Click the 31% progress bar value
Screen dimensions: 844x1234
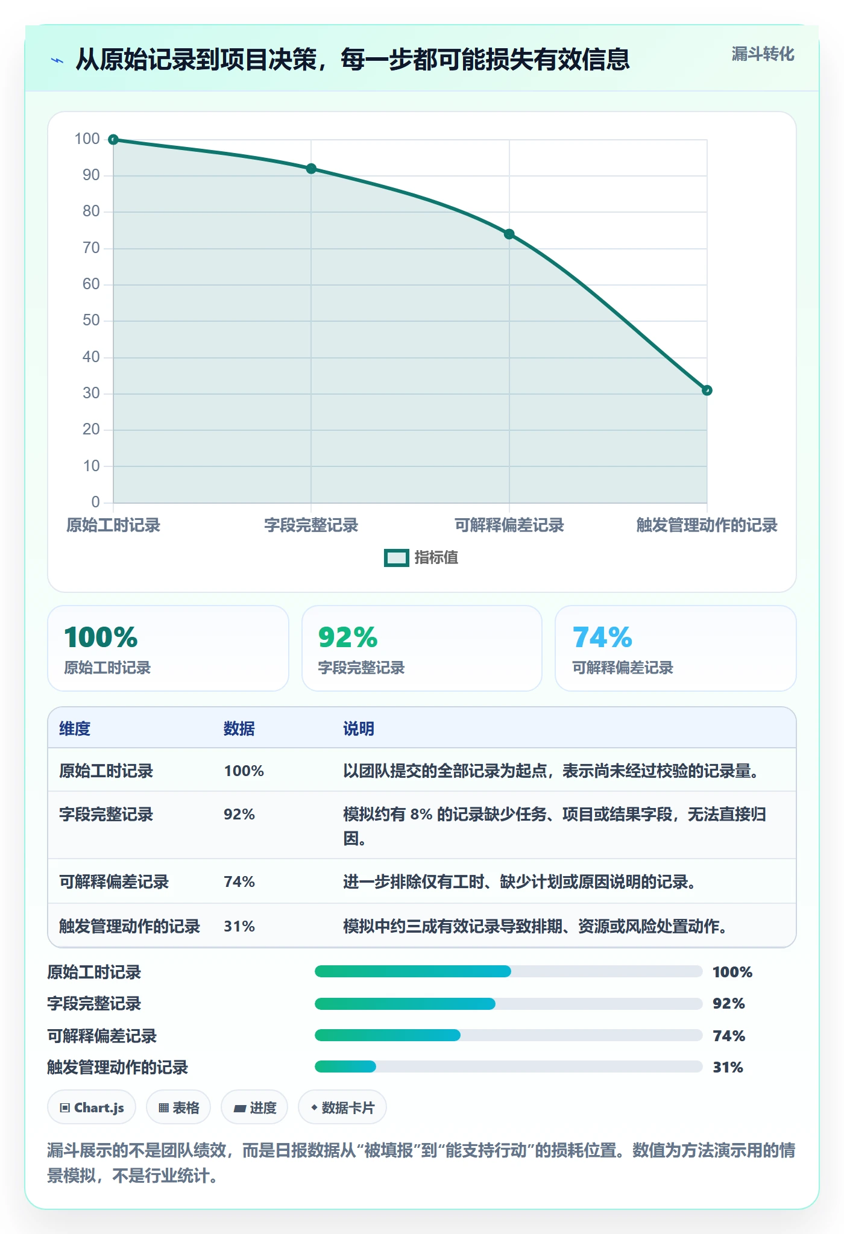[728, 1067]
